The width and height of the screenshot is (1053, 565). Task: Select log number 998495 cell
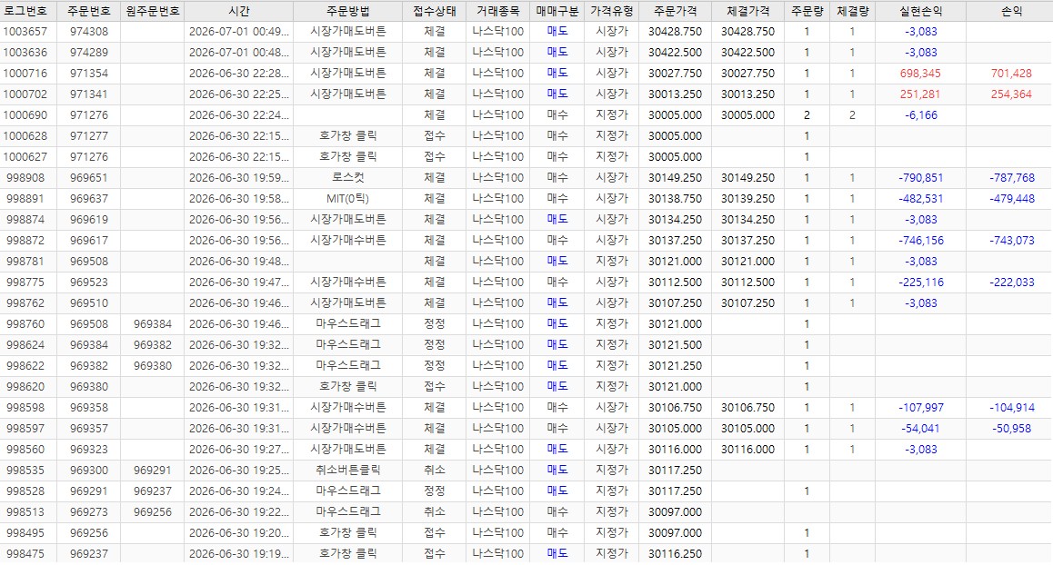25,533
